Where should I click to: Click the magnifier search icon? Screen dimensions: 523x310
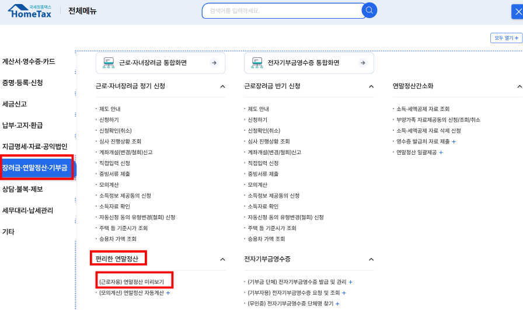coord(369,11)
